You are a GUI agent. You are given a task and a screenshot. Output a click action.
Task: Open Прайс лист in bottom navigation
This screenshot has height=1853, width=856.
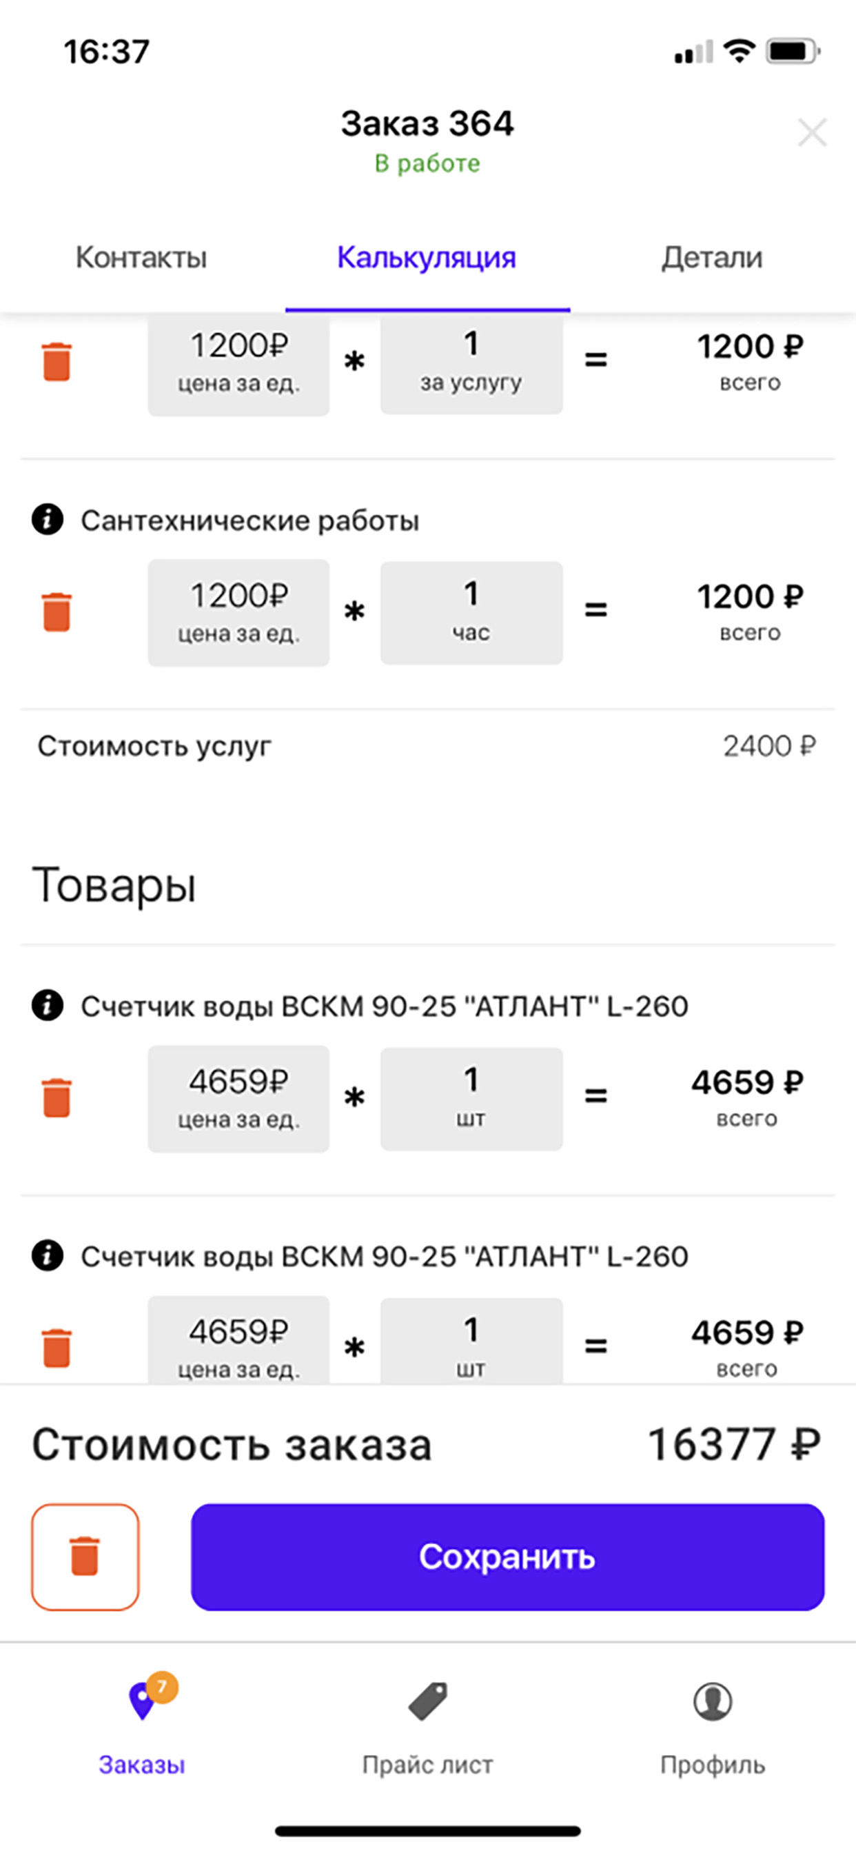click(428, 1726)
